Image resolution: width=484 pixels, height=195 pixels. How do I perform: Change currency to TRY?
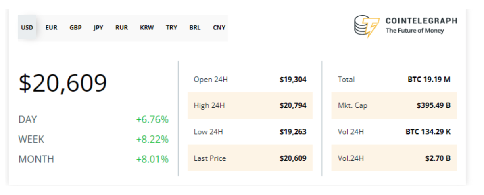pos(171,28)
